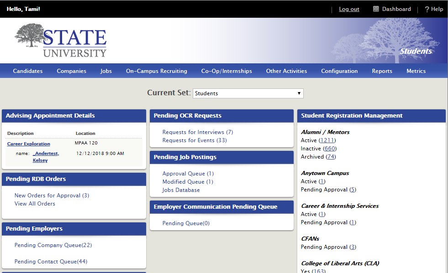Click the Student Registration Management panel header
448x273 pixels.
[x=371, y=116]
